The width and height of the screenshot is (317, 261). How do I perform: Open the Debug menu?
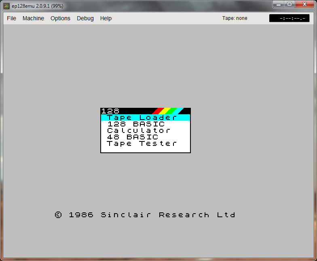pos(85,18)
